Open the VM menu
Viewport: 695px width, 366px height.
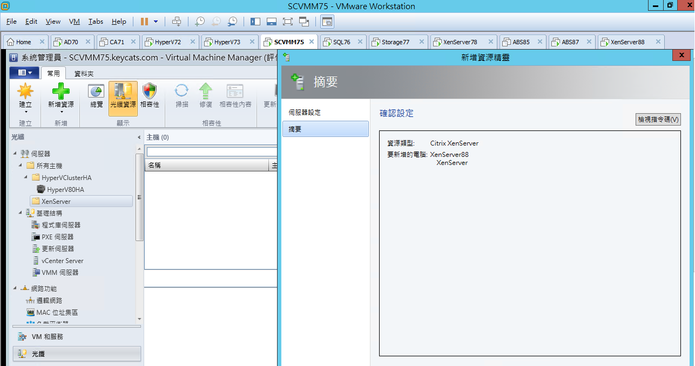pos(75,22)
